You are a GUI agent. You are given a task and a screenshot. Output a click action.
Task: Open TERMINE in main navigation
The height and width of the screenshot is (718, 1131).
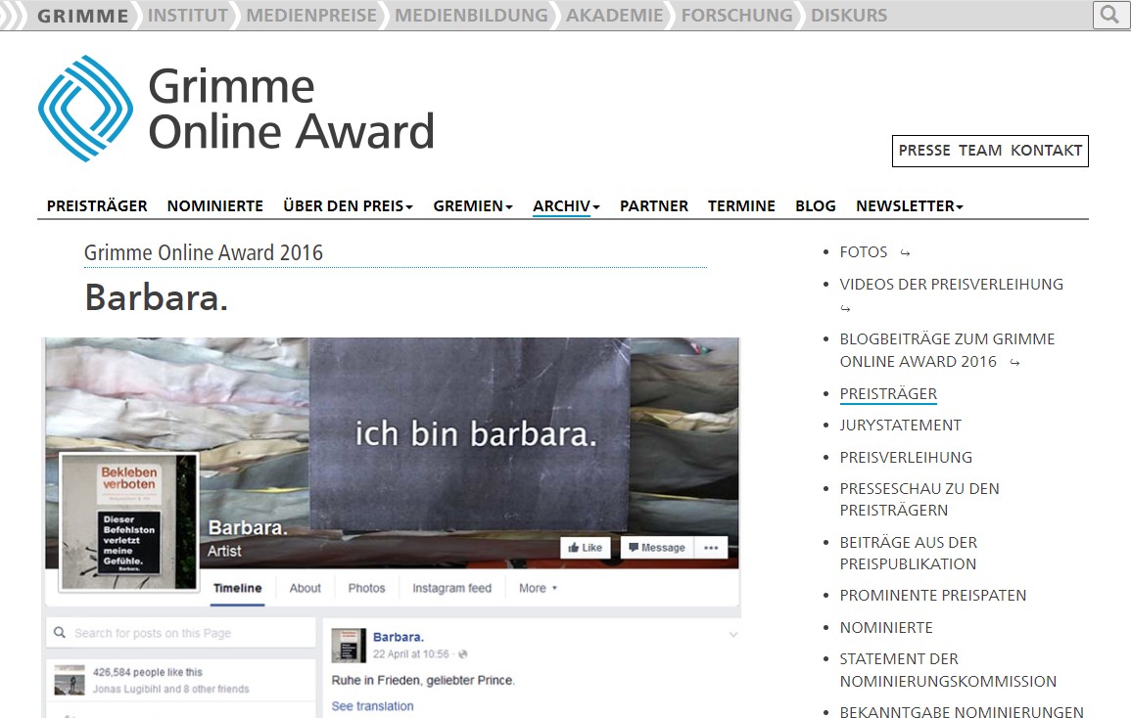pos(741,206)
